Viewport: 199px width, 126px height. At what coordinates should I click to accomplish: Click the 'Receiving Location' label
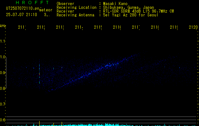(x=77, y=8)
